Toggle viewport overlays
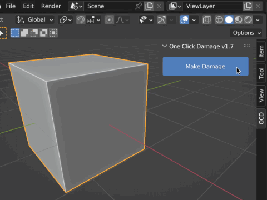Image resolution: width=267 pixels, height=200 pixels. [x=184, y=20]
